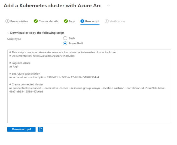This screenshot has width=177, height=145.
Task: Select the Run script step label
Action: (x=92, y=21)
